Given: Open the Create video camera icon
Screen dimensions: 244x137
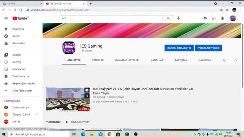Looking at the screenshot, I should pos(205,18).
